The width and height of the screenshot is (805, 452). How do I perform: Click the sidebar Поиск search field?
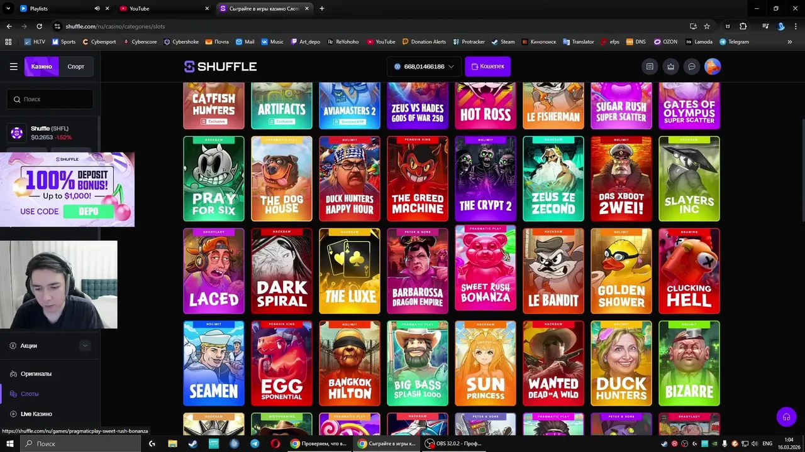50,99
